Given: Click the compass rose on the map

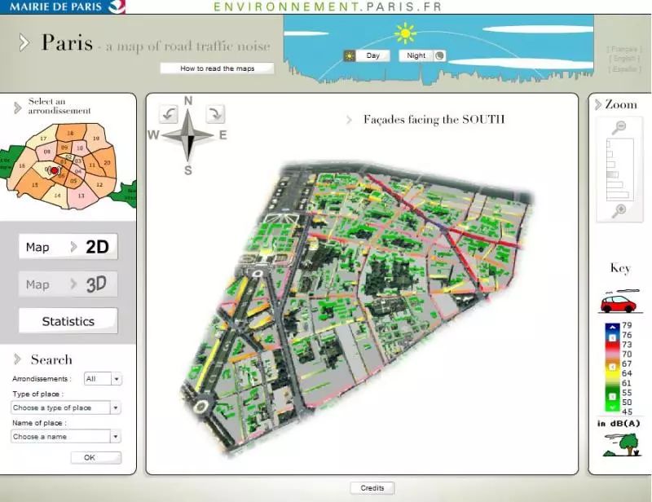Looking at the screenshot, I should click(x=188, y=135).
